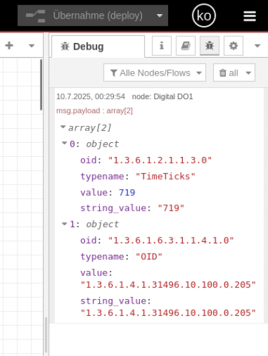Viewport: 268px width, 356px height.
Task: Open the Alle Nodes/Flows filter
Action: click(155, 72)
